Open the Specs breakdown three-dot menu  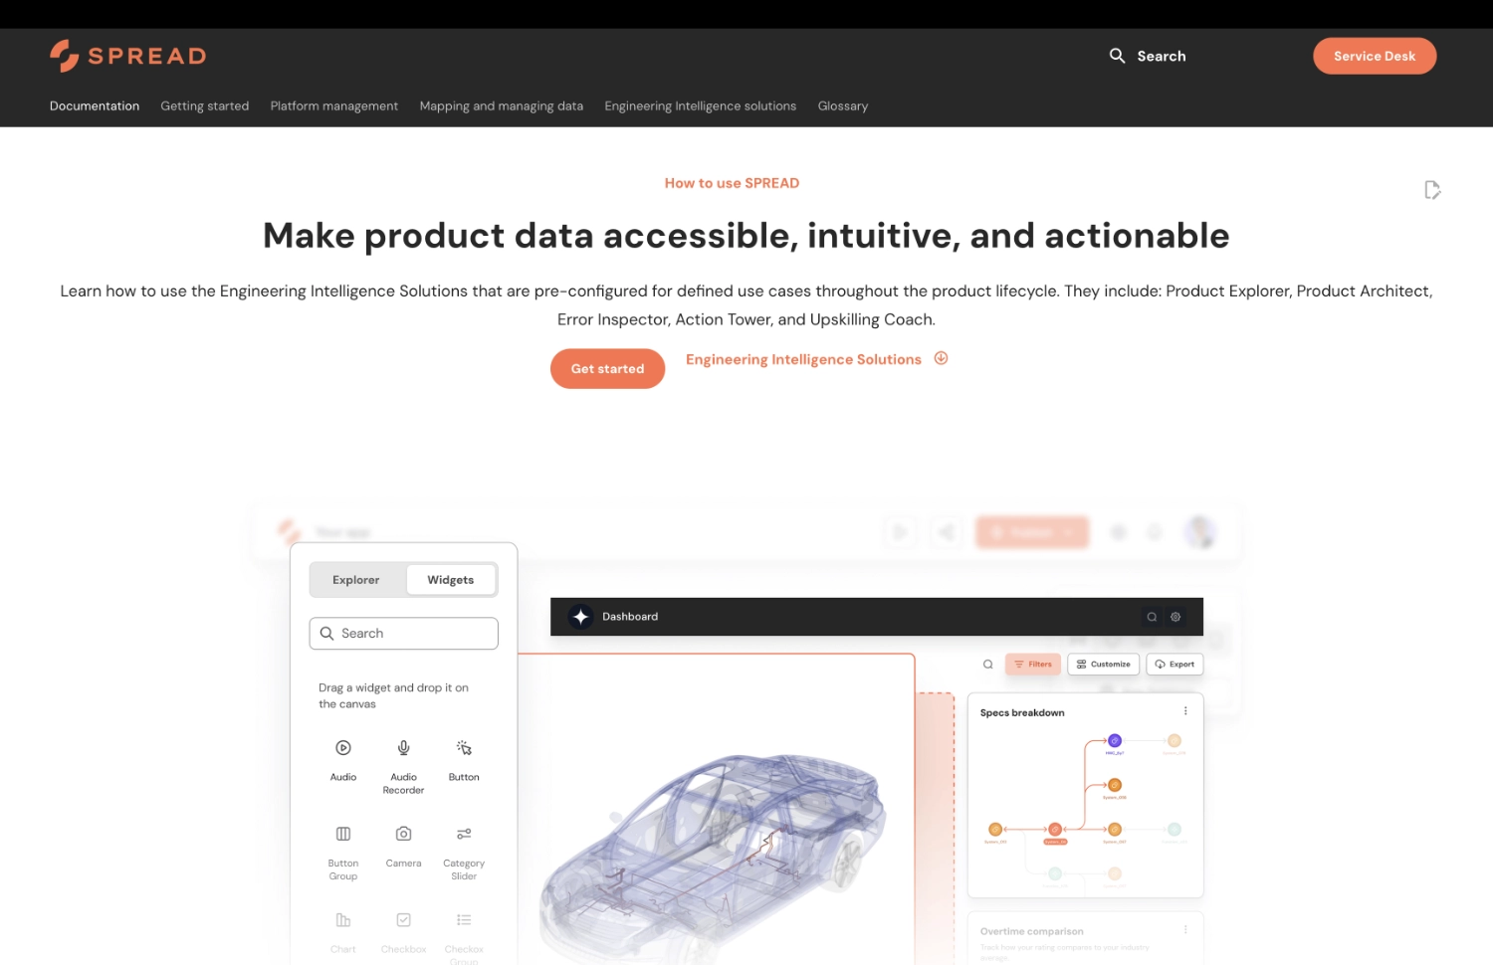pyautogui.click(x=1184, y=711)
